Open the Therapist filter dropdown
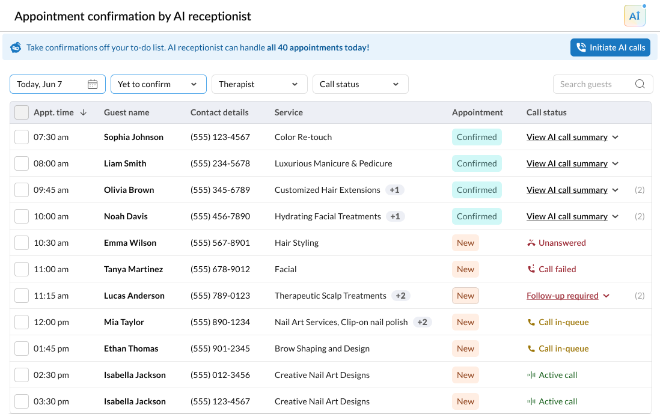The image size is (660, 414). coord(259,84)
